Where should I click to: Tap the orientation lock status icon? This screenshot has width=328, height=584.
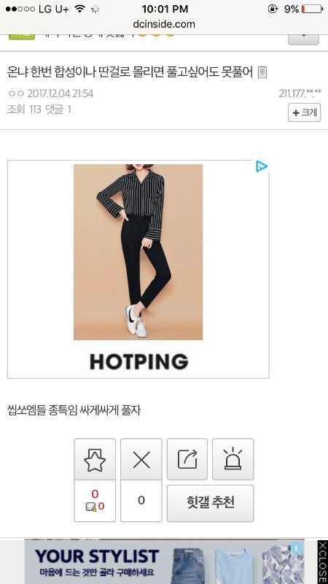click(273, 9)
